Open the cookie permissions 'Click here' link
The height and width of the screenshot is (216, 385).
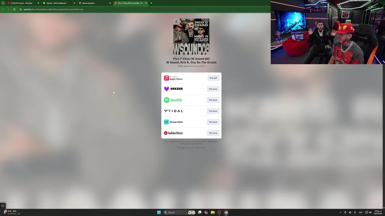[212, 142]
